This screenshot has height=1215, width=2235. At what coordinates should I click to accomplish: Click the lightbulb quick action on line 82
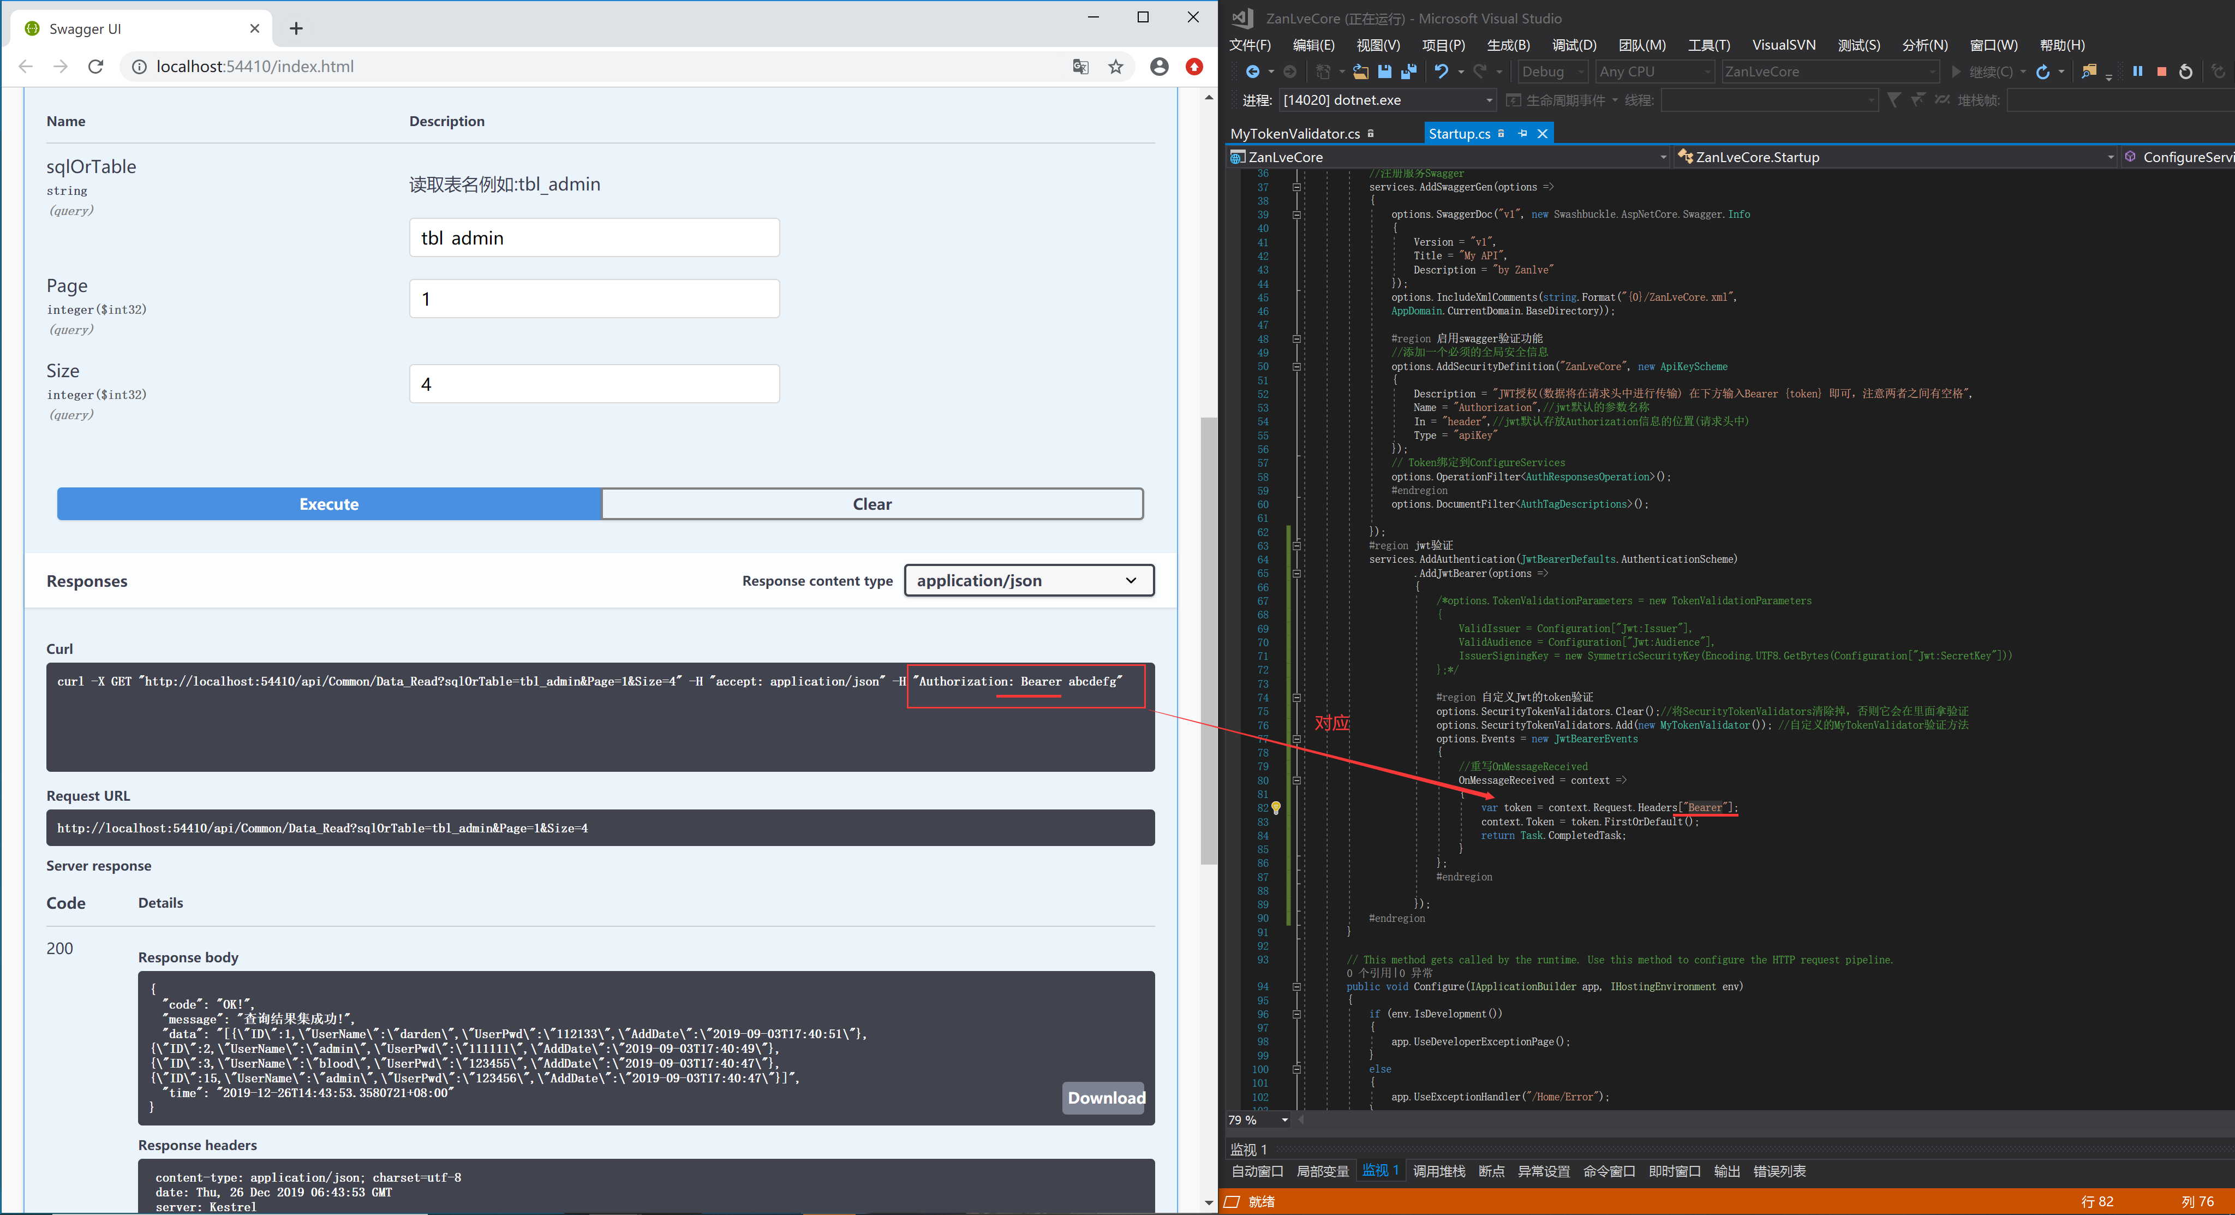pyautogui.click(x=1275, y=808)
